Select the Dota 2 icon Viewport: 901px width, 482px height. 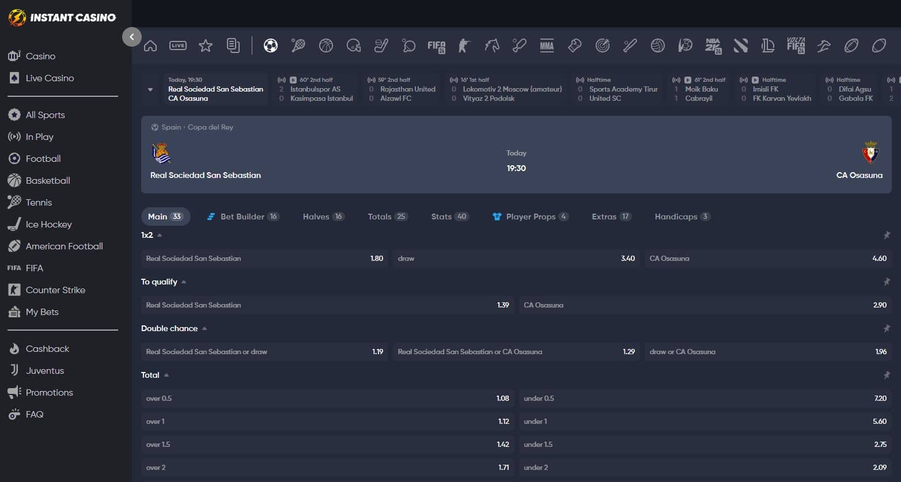pos(741,45)
